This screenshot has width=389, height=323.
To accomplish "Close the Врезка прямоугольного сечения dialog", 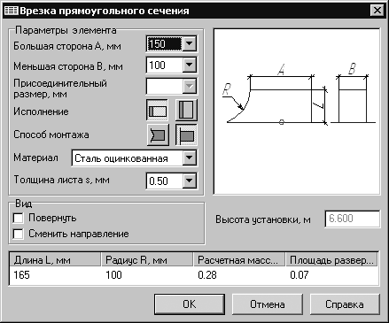I will click(377, 11).
